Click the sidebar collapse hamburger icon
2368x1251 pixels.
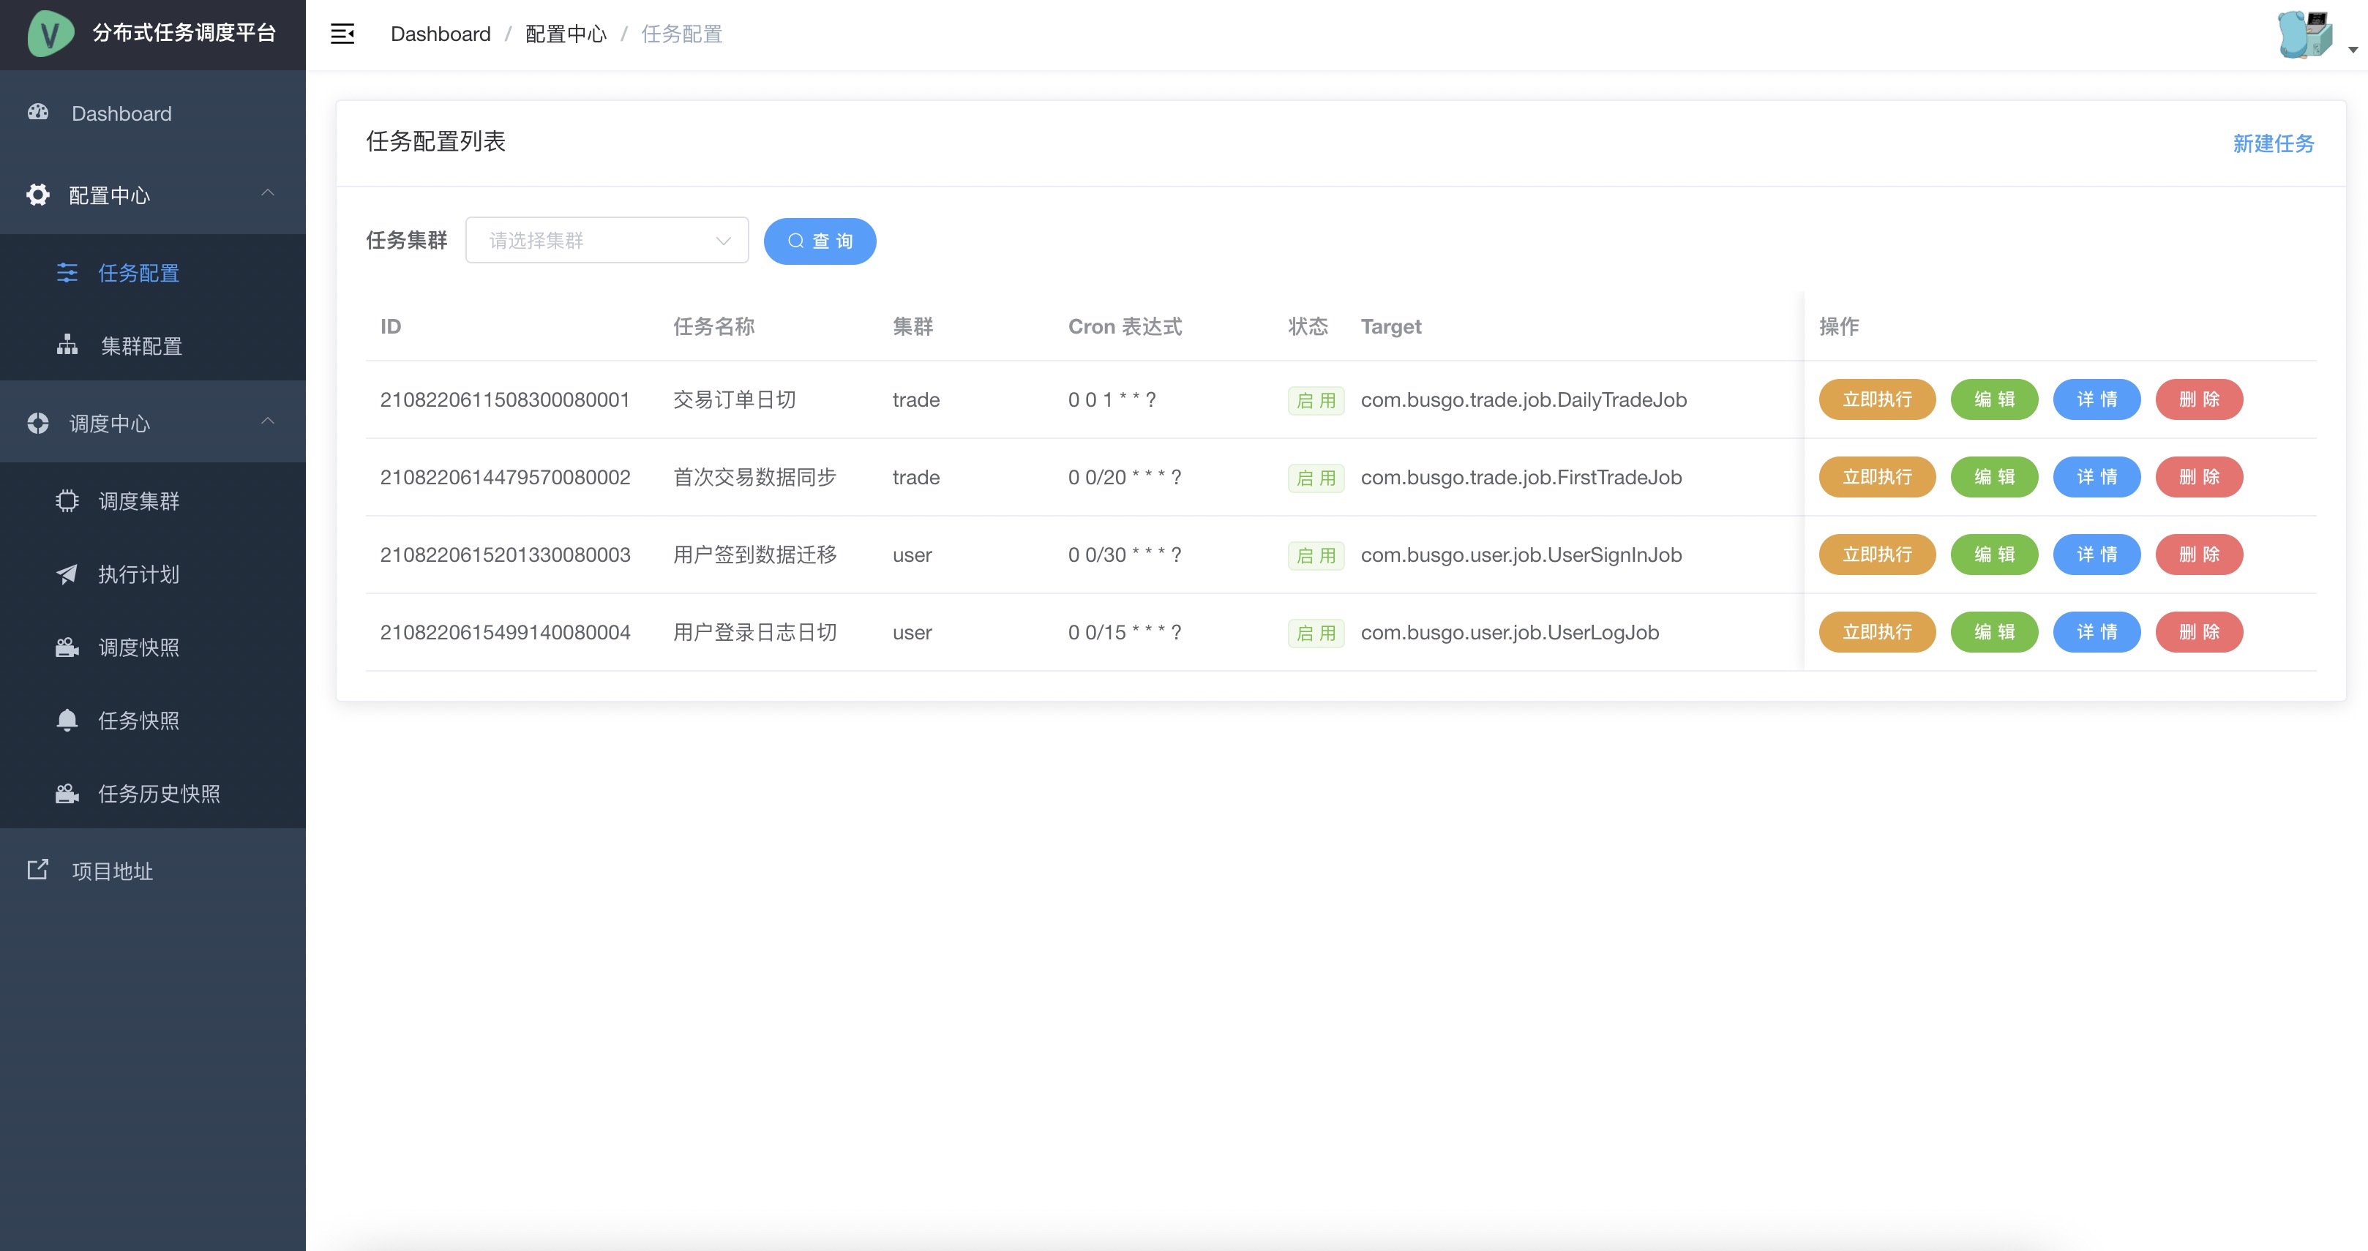[342, 34]
